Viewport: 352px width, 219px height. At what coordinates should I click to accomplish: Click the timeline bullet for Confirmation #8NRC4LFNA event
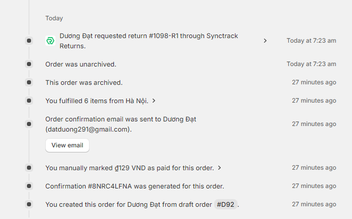point(29,186)
